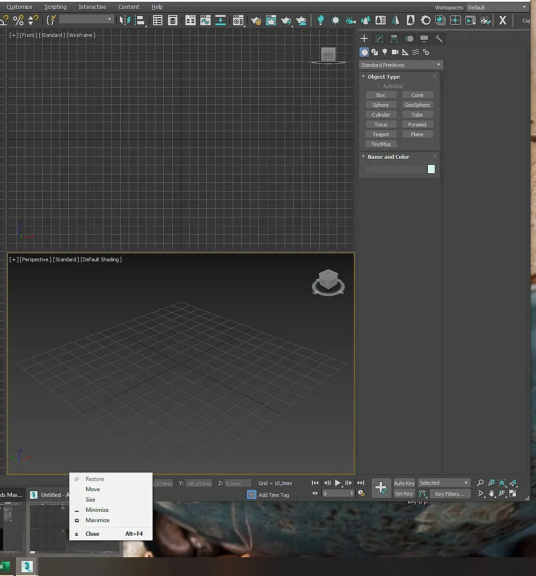The width and height of the screenshot is (536, 576).
Task: Open the Curve Editor toolbar icon
Action: tap(205, 20)
